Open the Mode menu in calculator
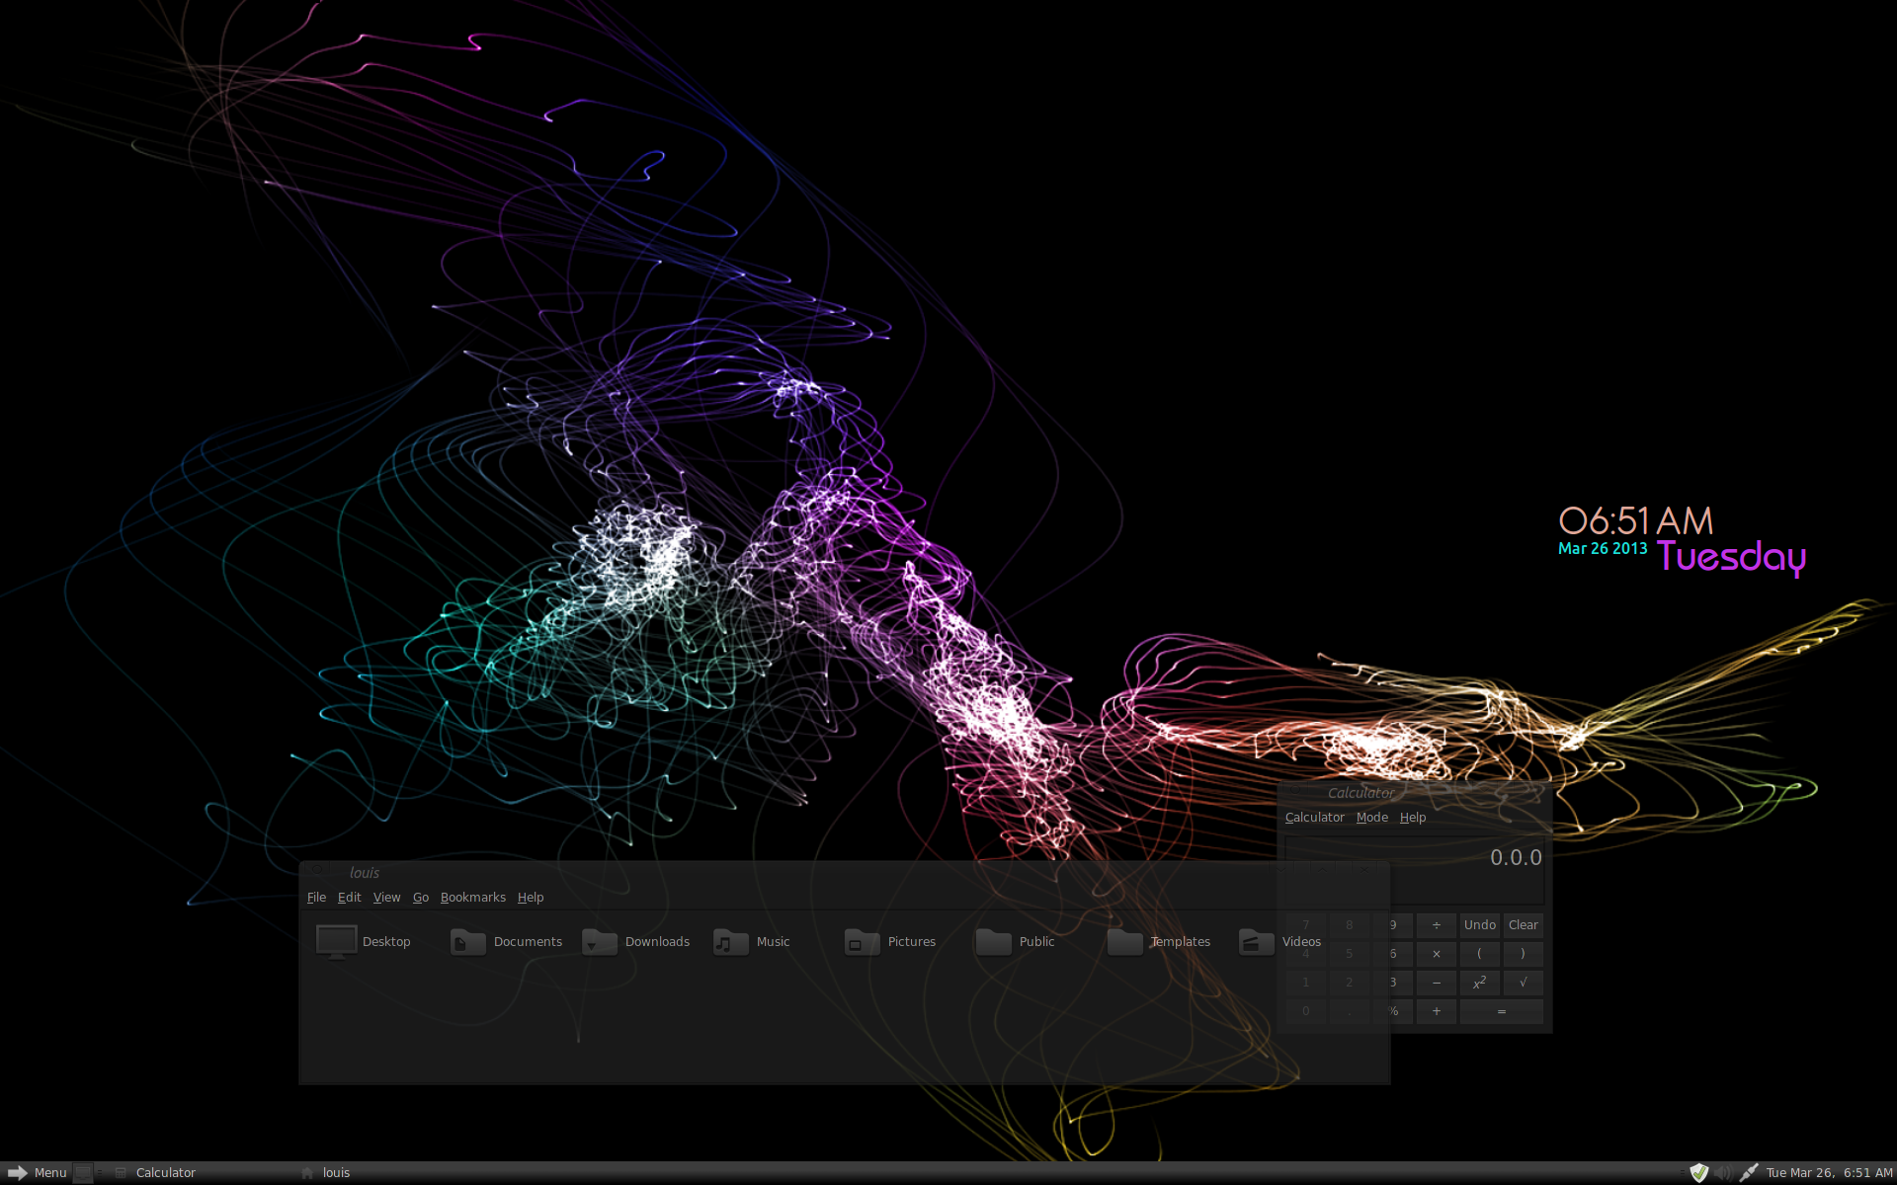The width and height of the screenshot is (1897, 1185). [x=1371, y=818]
